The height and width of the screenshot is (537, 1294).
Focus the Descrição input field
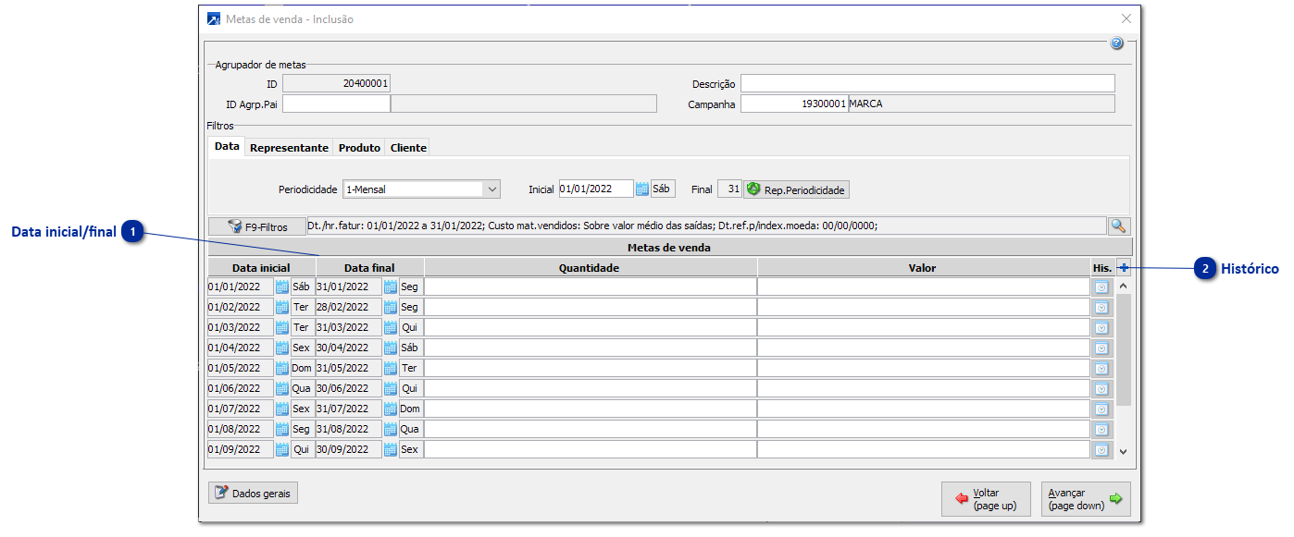pyautogui.click(x=927, y=84)
